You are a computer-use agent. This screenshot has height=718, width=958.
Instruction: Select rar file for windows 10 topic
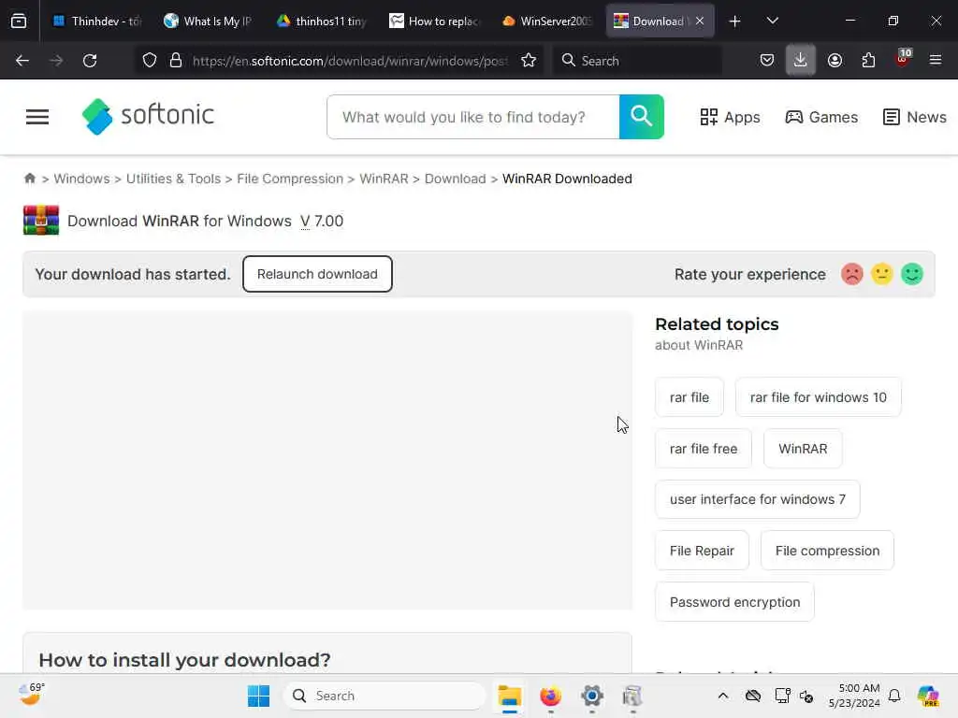[818, 397]
